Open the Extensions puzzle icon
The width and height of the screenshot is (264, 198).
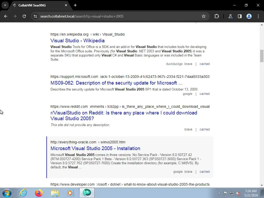point(217,16)
